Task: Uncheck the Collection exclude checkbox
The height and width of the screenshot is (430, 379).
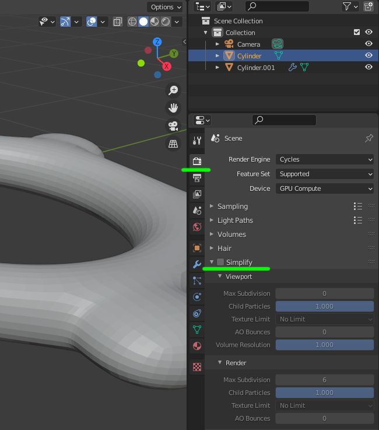Action: click(357, 32)
